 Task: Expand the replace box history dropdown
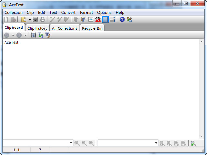pos(156,143)
